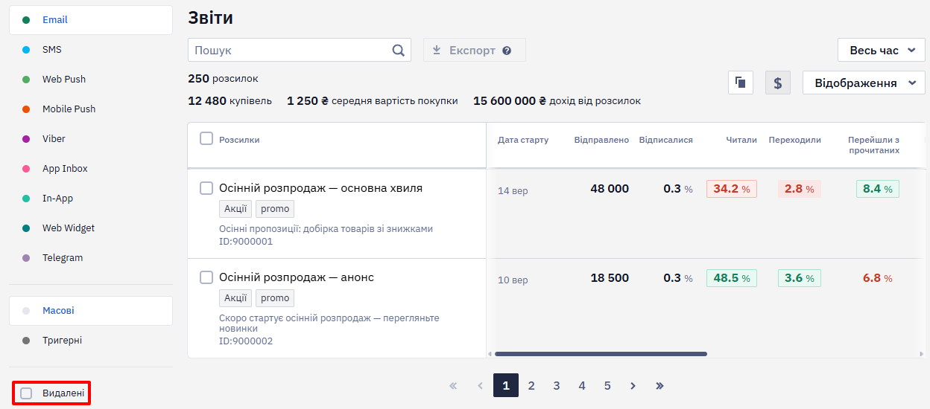Image resolution: width=930 pixels, height=409 pixels.
Task: Click the 48.5 % read rate badge
Action: [x=732, y=278]
